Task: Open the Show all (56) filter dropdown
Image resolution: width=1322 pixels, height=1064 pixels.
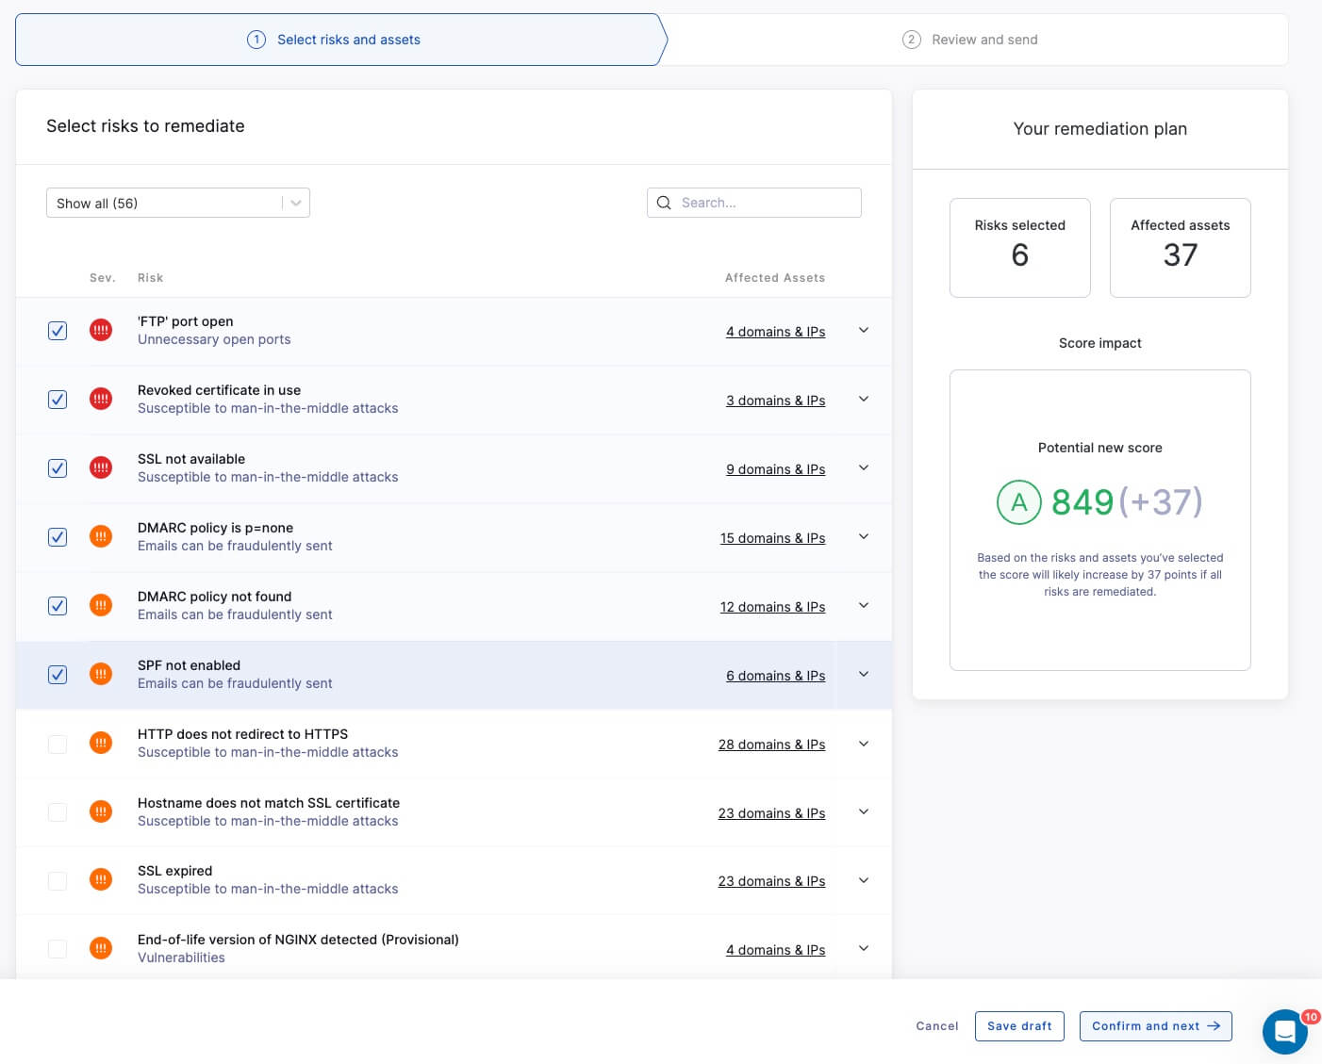Action: [178, 203]
